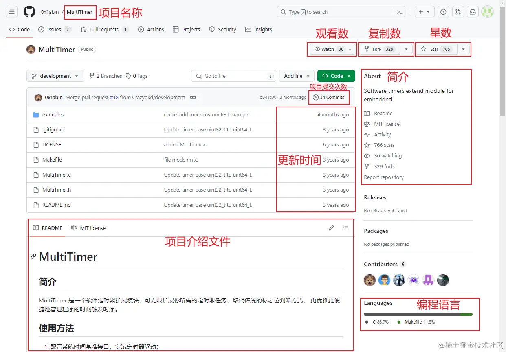The width and height of the screenshot is (506, 352).
Task: Open the Insights tab
Action: [258, 29]
